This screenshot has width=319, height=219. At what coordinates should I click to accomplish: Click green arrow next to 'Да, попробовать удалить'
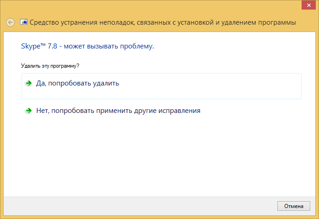point(29,83)
